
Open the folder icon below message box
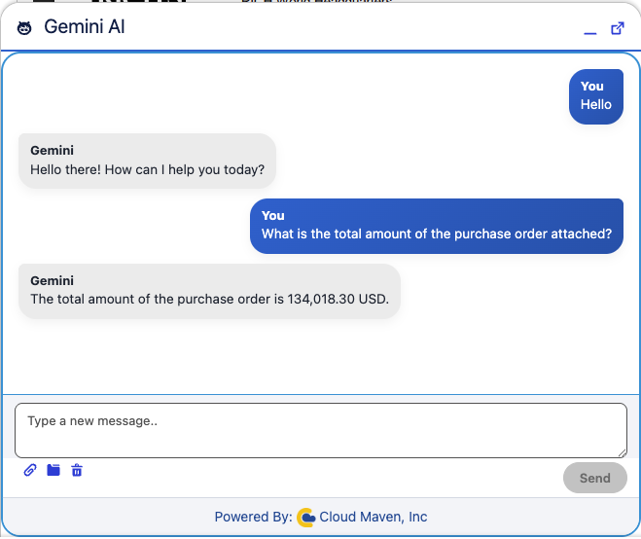click(53, 470)
